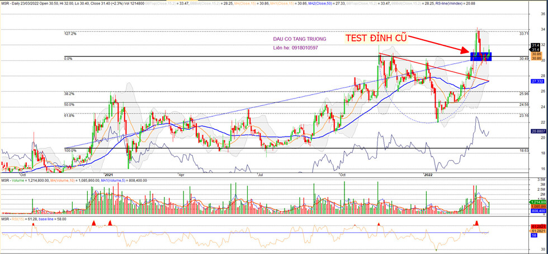This screenshot has height=254, width=548.
Task: Click the 61.8% Fibonacci level label
Action: 69,115
